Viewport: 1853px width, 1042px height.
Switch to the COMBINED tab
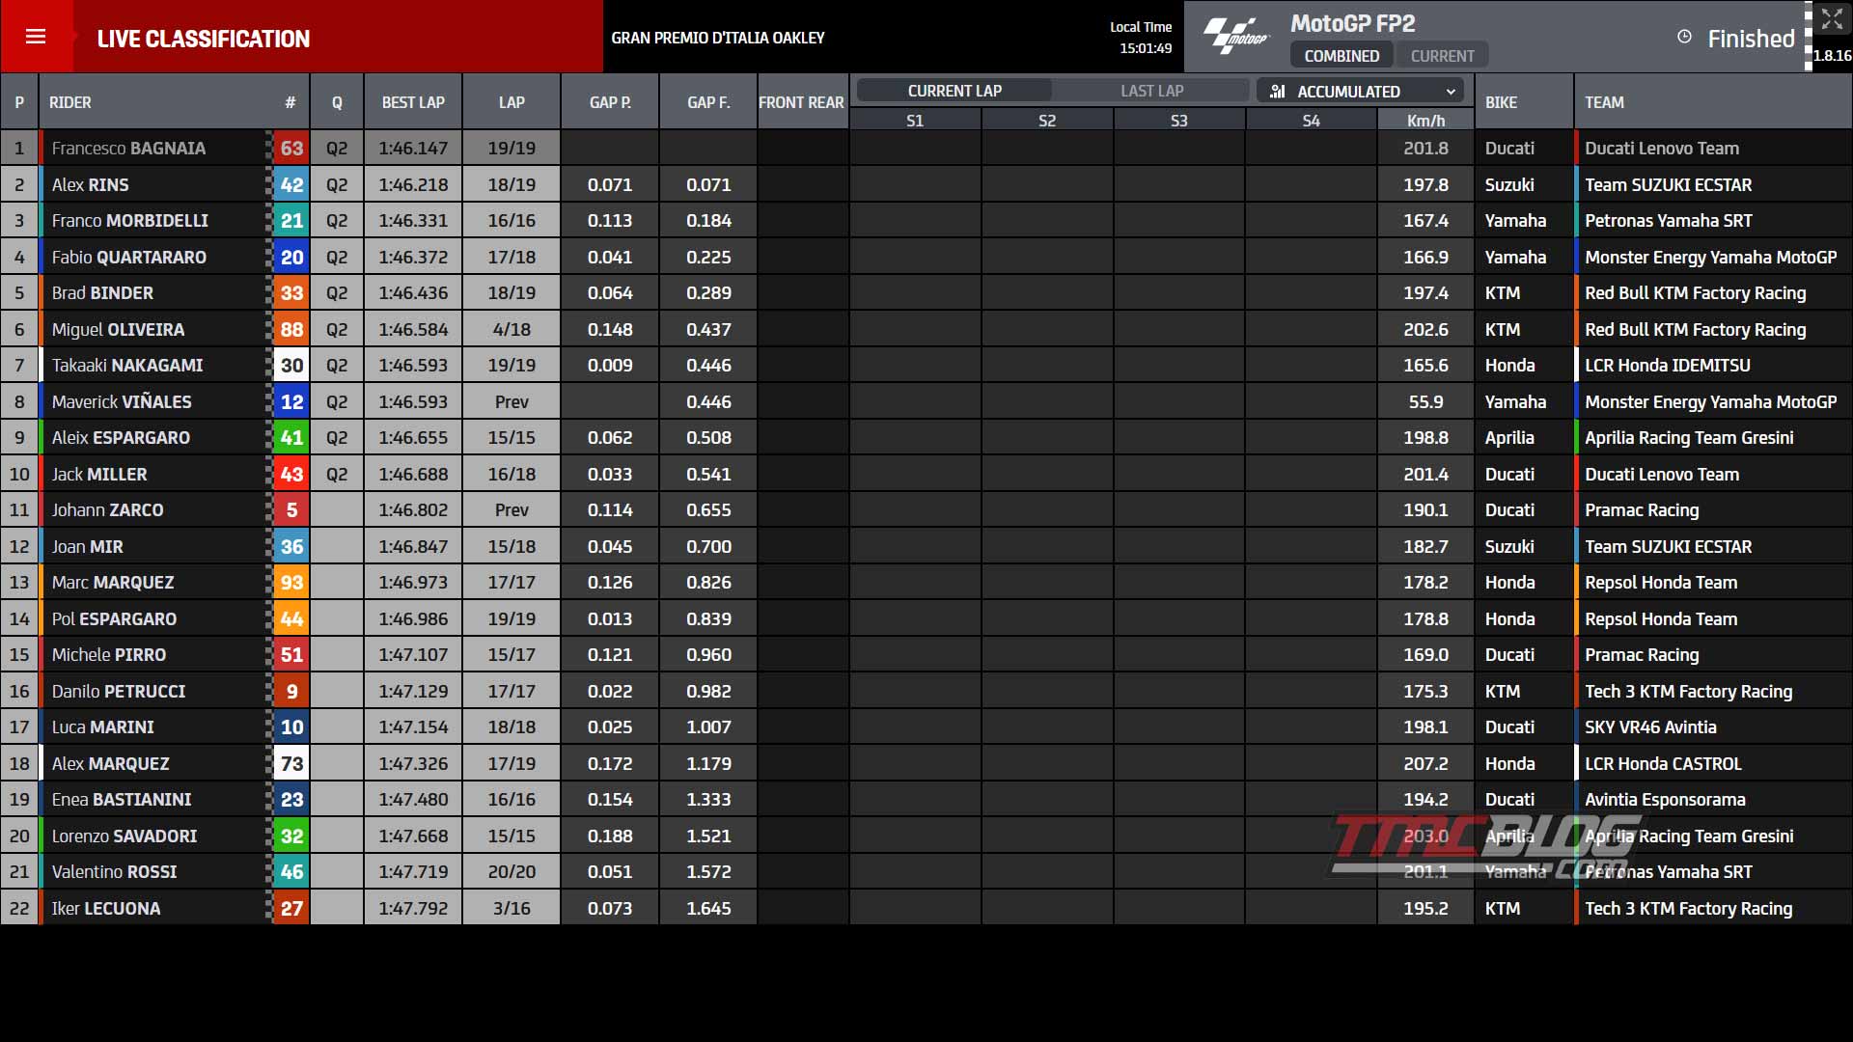(1341, 56)
